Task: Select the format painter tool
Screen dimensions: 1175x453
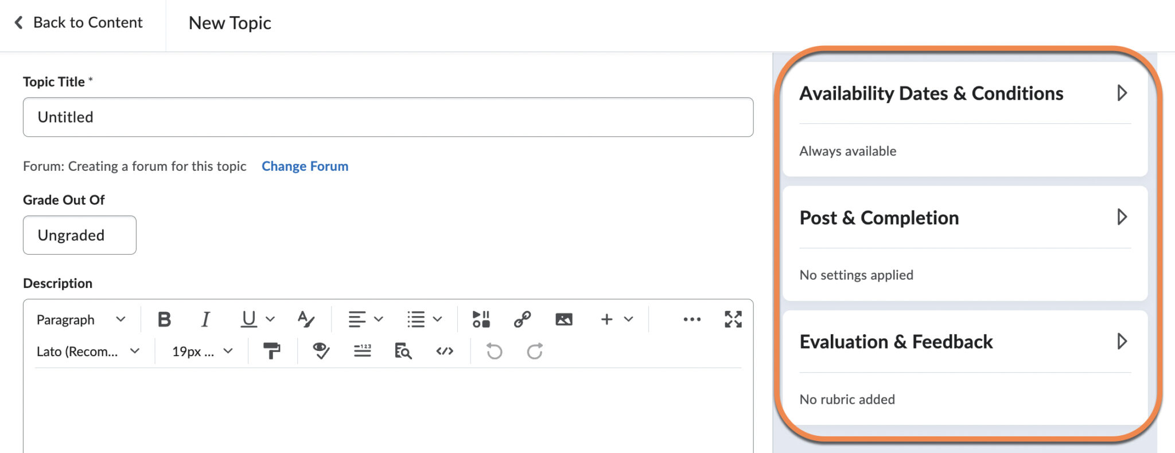Action: [x=271, y=351]
